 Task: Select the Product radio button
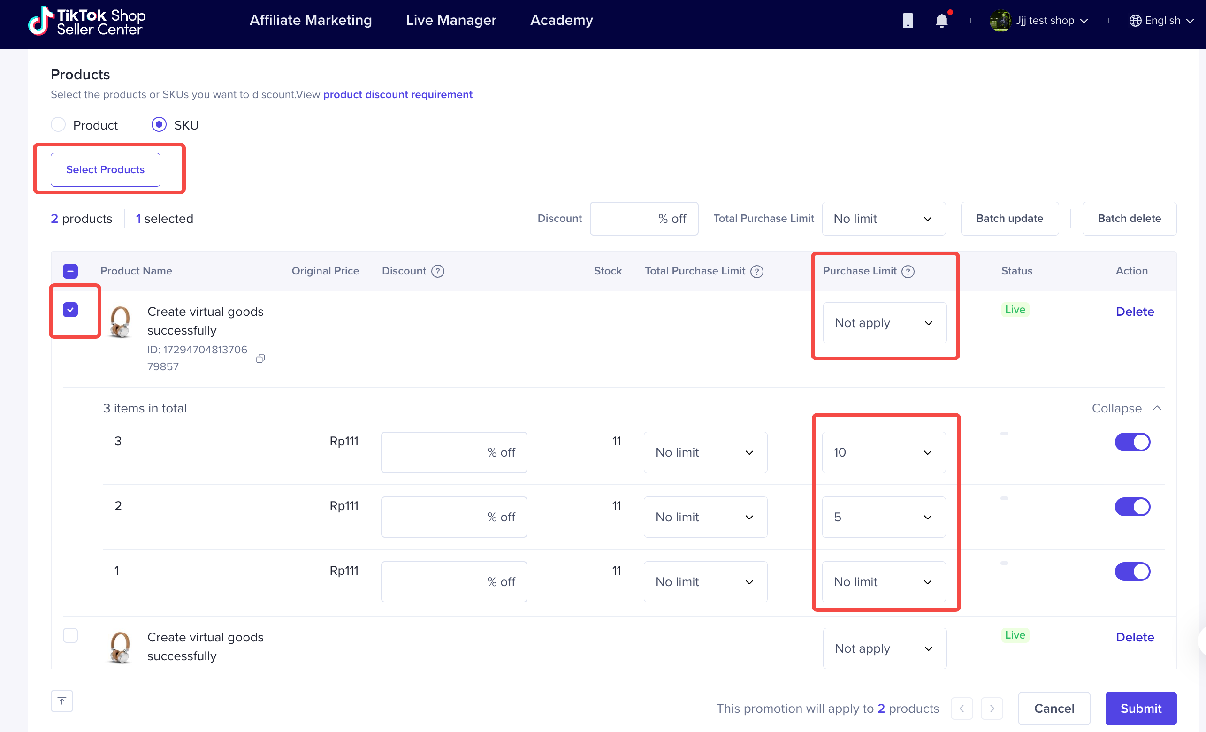click(x=58, y=124)
